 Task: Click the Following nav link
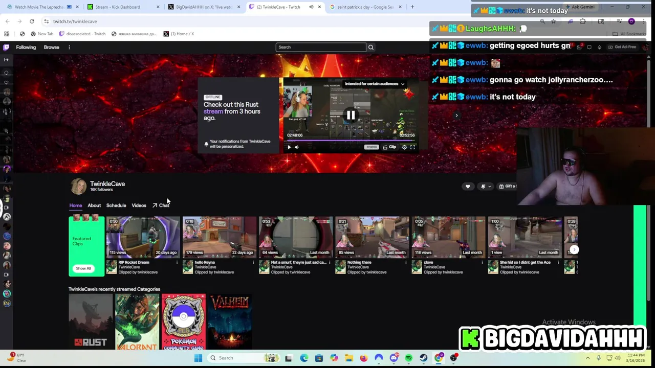tap(26, 47)
